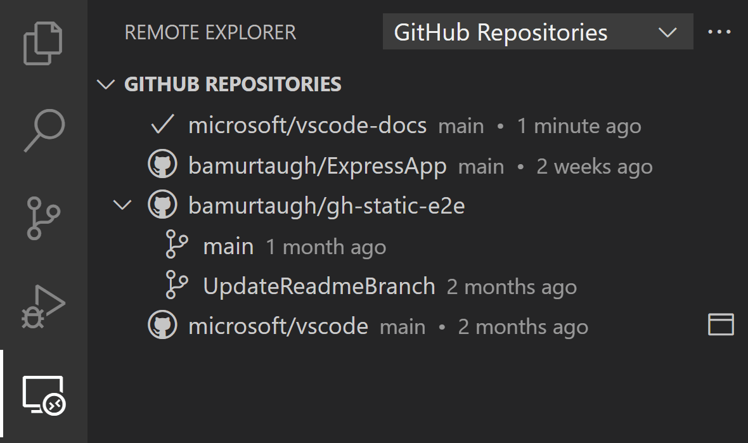The image size is (748, 443).
Task: Click the branch icon next to UpdateReadmeBranch
Action: tap(177, 286)
